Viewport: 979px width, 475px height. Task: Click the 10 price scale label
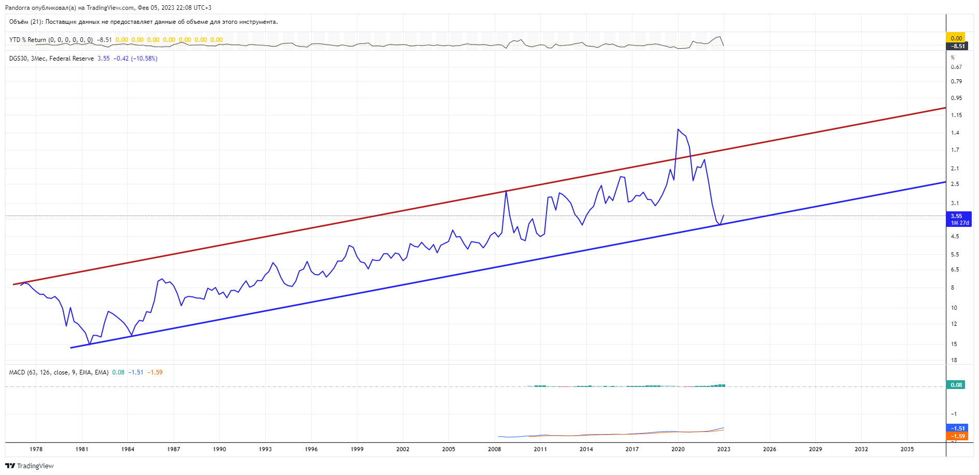(x=954, y=308)
